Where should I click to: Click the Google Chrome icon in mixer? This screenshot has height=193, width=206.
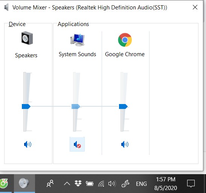click(125, 40)
